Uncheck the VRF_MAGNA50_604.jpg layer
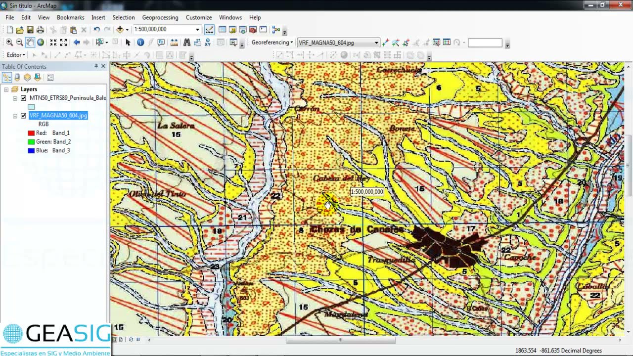Viewport: 633px width, 356px height. (x=22, y=115)
